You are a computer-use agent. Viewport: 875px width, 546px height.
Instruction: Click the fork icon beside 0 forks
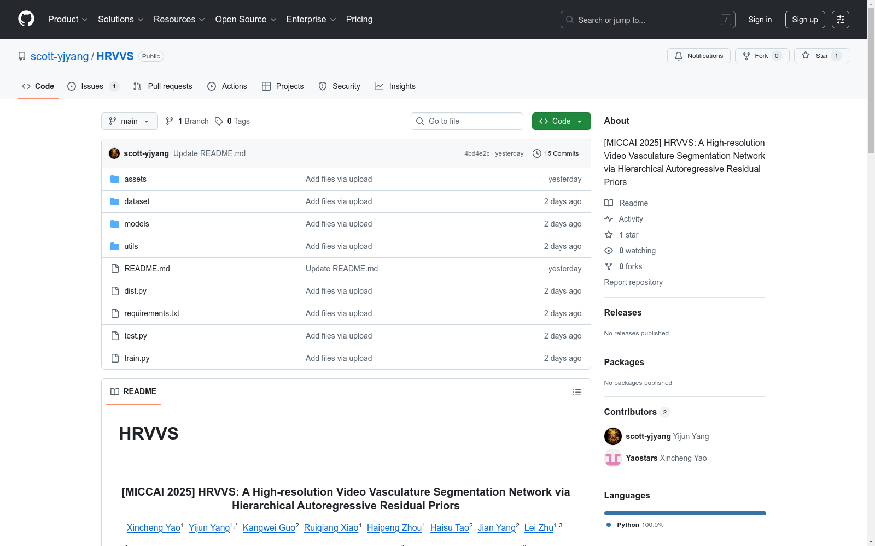click(609, 266)
